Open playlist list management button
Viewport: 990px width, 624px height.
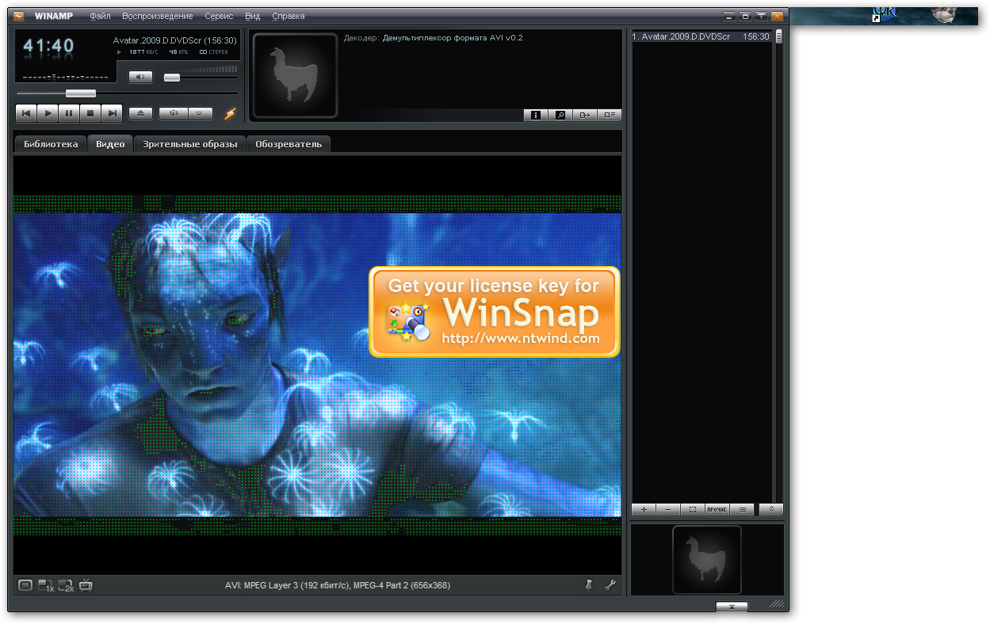pyautogui.click(x=742, y=510)
